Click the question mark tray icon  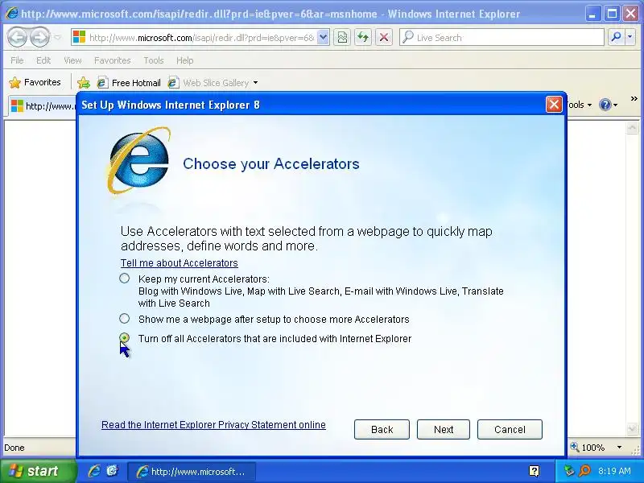tap(534, 471)
